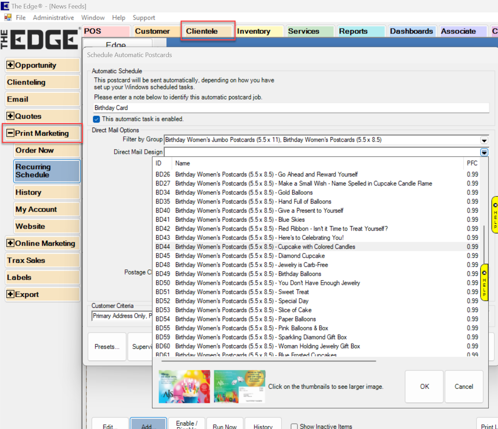Image resolution: width=498 pixels, height=429 pixels.
Task: Expand the Opportunity plus icon
Action: tap(11, 65)
